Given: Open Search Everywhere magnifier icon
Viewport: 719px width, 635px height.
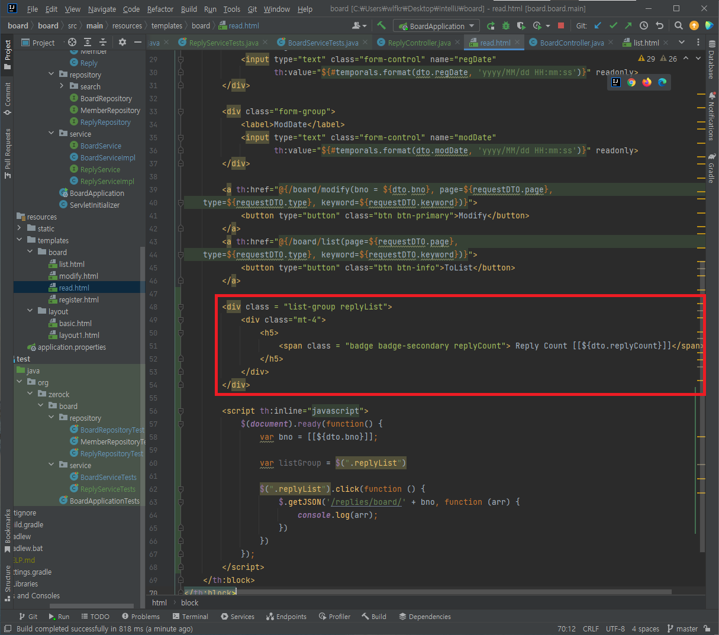Looking at the screenshot, I should click(x=679, y=25).
